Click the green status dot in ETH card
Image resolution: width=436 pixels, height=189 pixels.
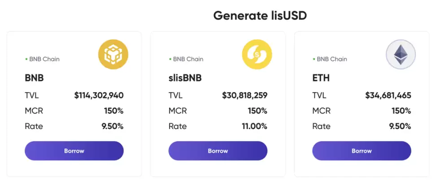314,59
